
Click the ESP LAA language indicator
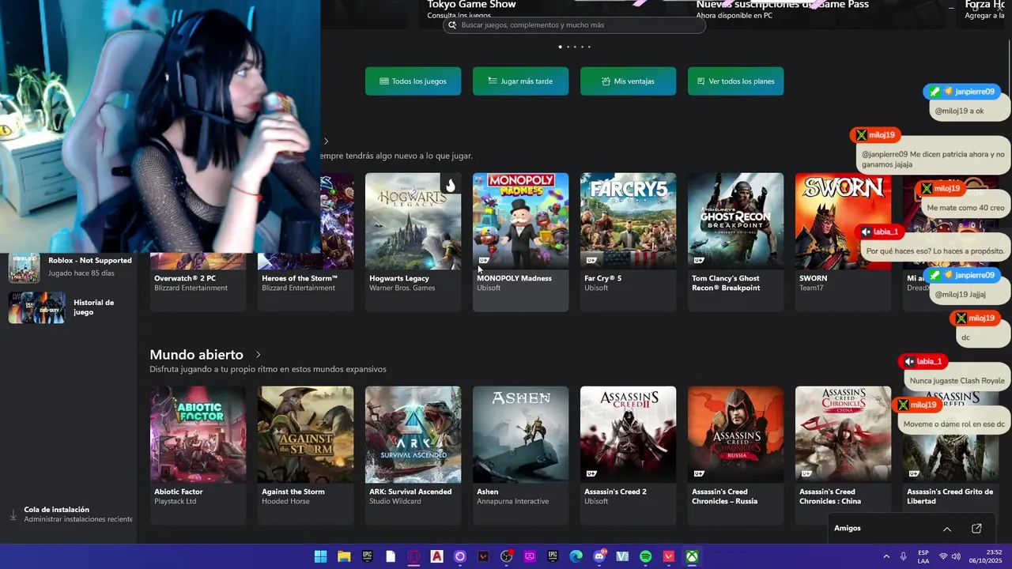click(923, 556)
